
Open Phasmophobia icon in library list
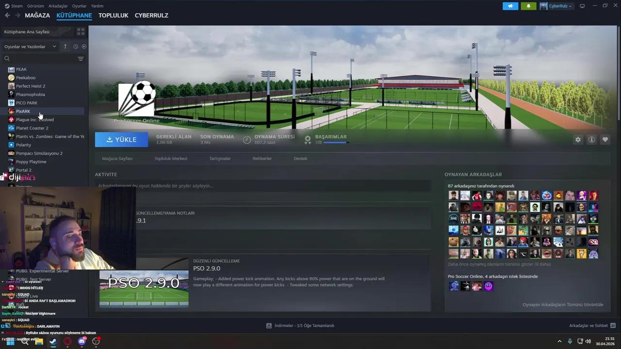[x=11, y=95]
